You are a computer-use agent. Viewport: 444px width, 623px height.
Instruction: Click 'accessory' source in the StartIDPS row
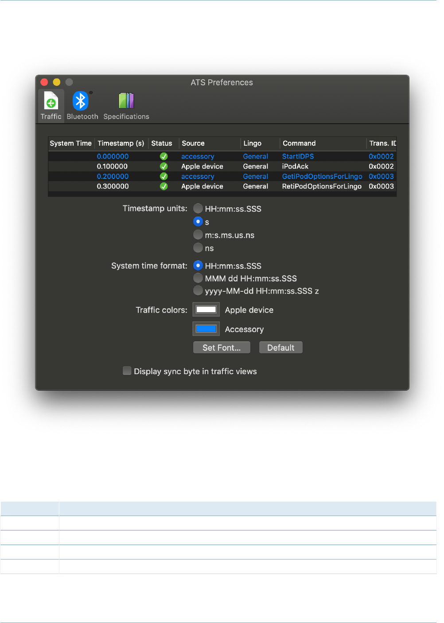point(198,156)
